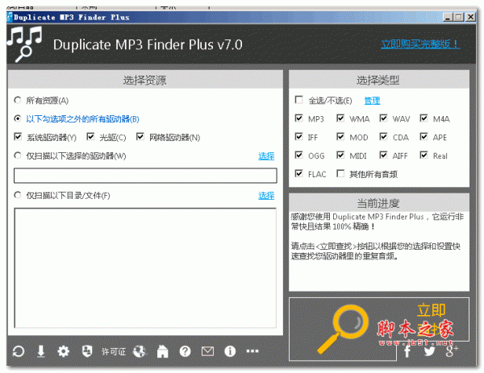Click the envelope email icon
This screenshot has height=373, width=484.
click(207, 351)
